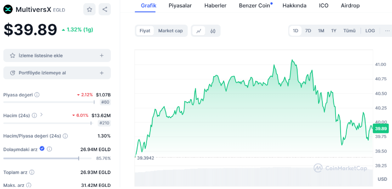The height and width of the screenshot is (189, 392).
Task: Click the 39.3942 opening price label
Action: pos(146,158)
